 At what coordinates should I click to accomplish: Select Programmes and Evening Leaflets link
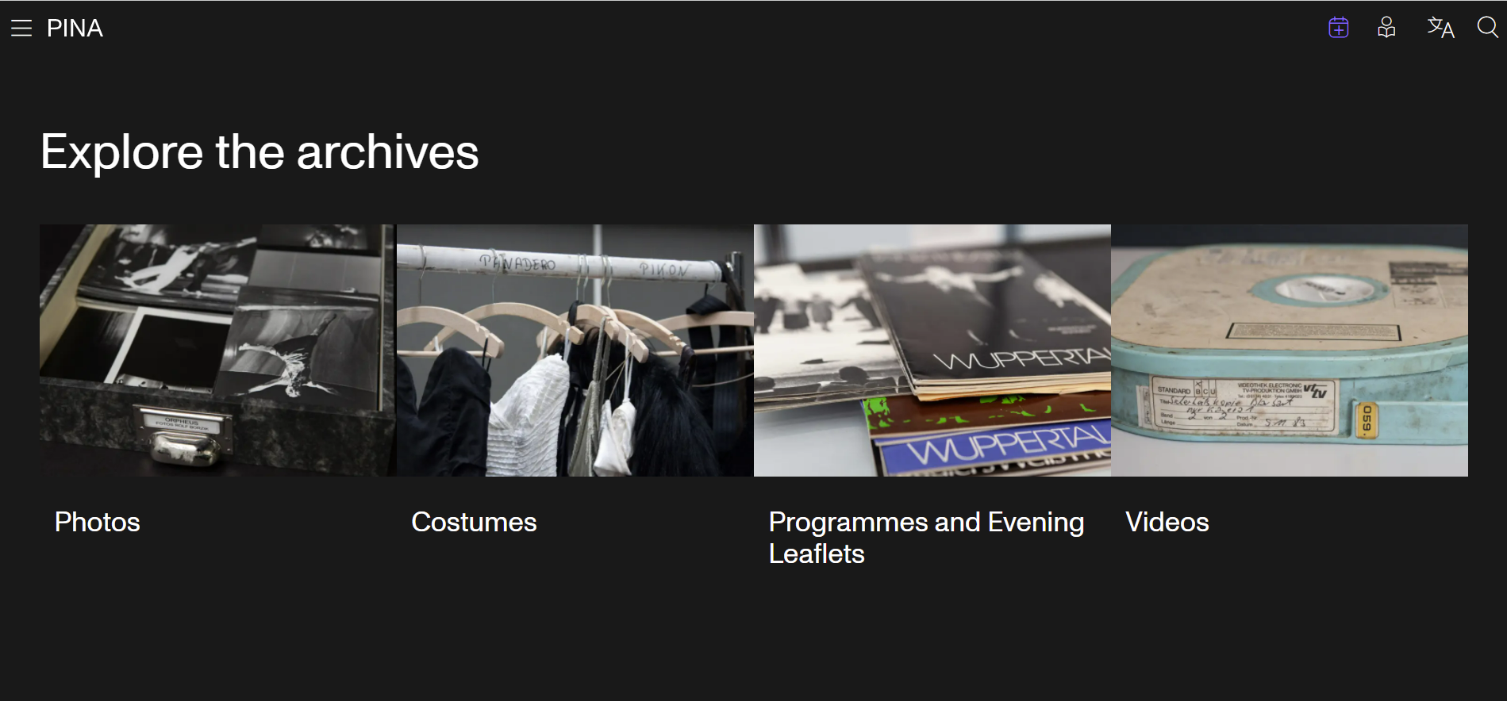pos(926,538)
